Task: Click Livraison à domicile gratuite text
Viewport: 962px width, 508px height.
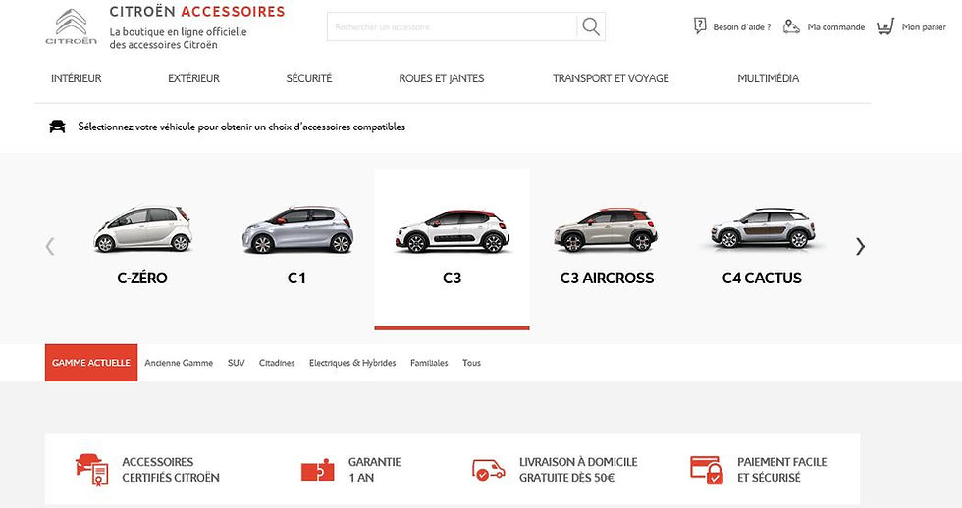Action: click(x=578, y=470)
